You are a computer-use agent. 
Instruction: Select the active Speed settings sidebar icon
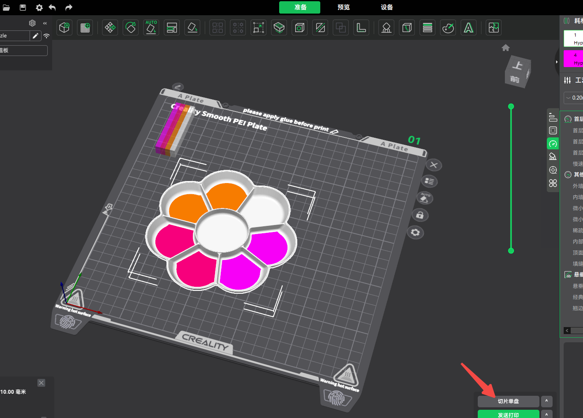pyautogui.click(x=553, y=144)
